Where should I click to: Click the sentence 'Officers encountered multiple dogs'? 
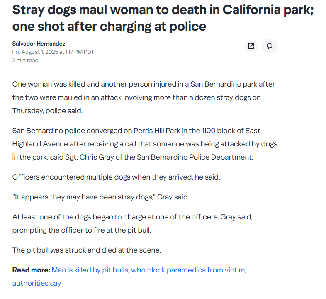click(116, 177)
